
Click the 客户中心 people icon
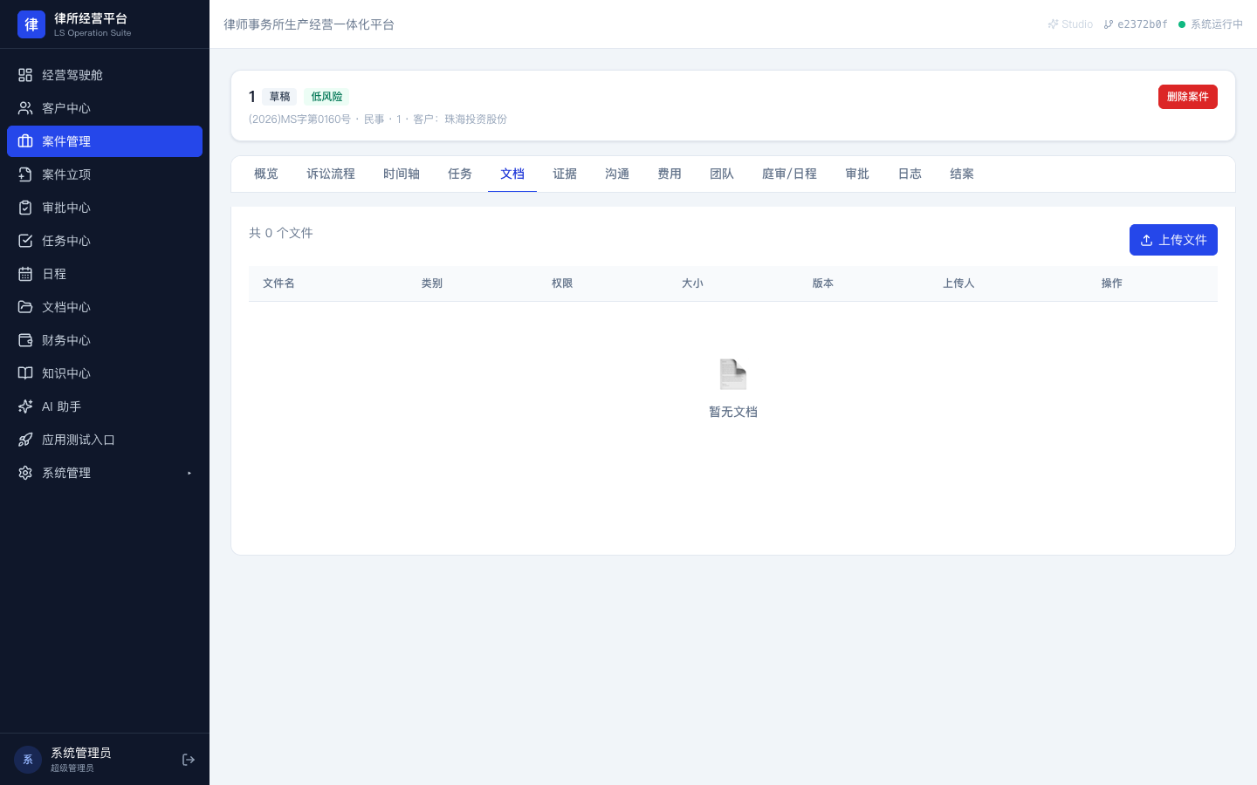tap(25, 108)
